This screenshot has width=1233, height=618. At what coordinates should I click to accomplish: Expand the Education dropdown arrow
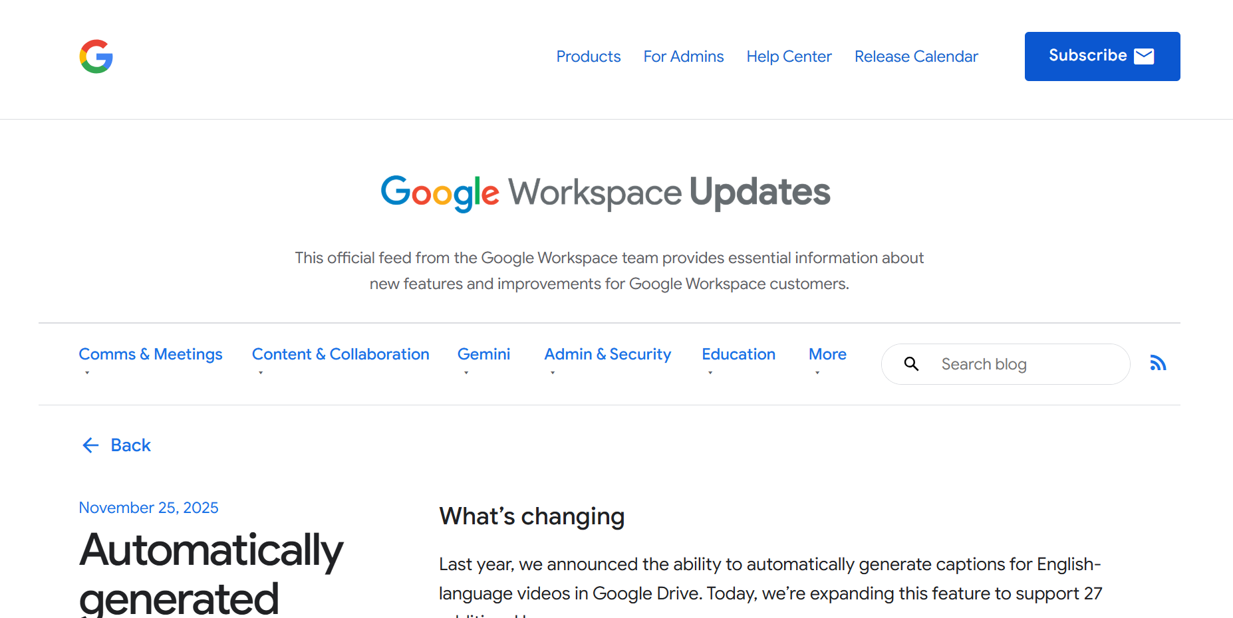click(710, 373)
